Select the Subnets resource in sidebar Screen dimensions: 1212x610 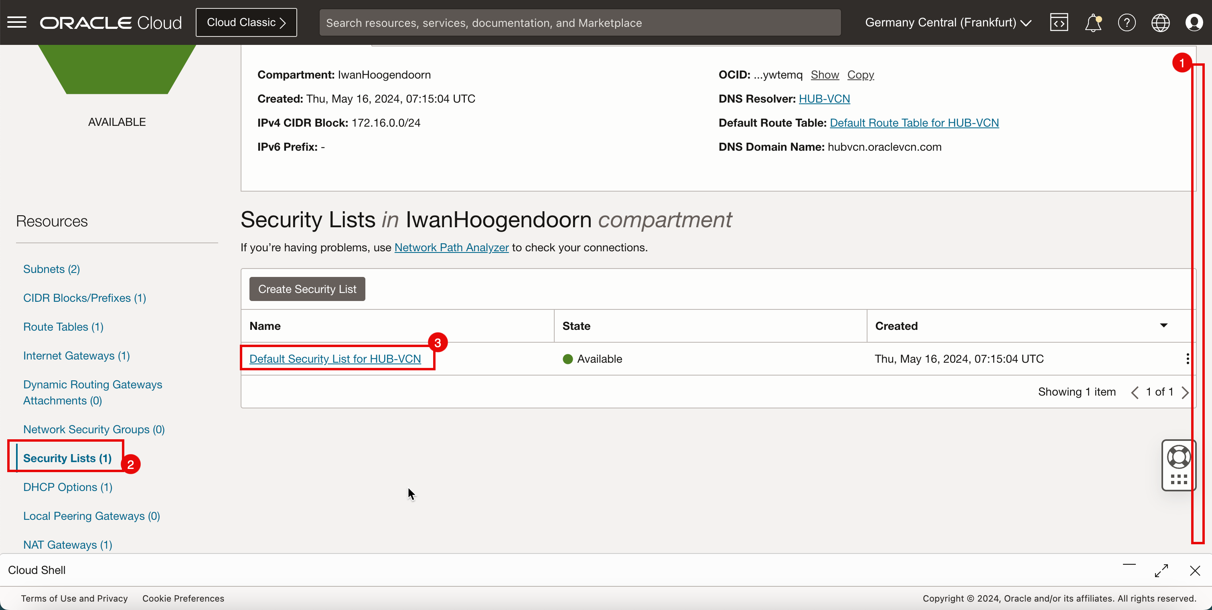[51, 269]
